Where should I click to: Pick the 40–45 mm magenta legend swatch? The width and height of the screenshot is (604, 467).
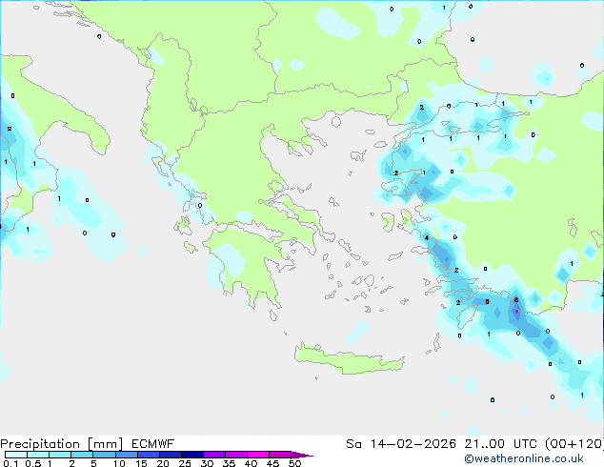(x=258, y=455)
